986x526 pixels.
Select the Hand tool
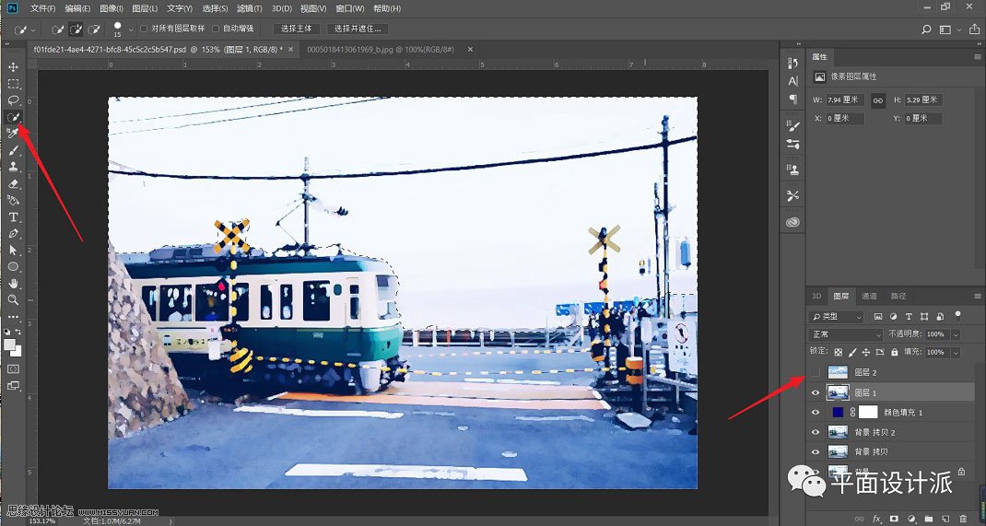13,284
